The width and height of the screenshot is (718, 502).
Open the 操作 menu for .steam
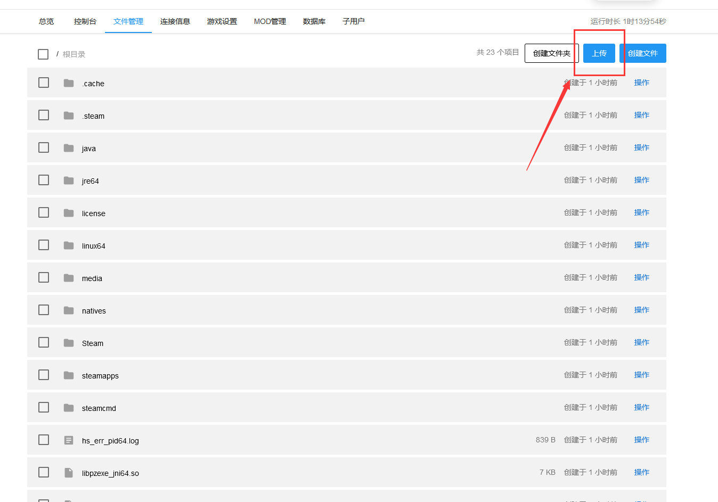click(x=641, y=115)
